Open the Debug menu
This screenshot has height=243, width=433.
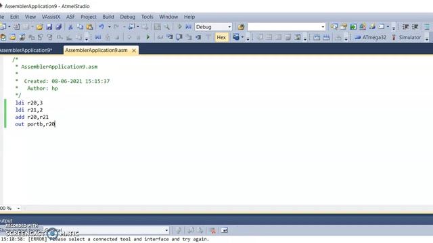pyautogui.click(x=128, y=17)
